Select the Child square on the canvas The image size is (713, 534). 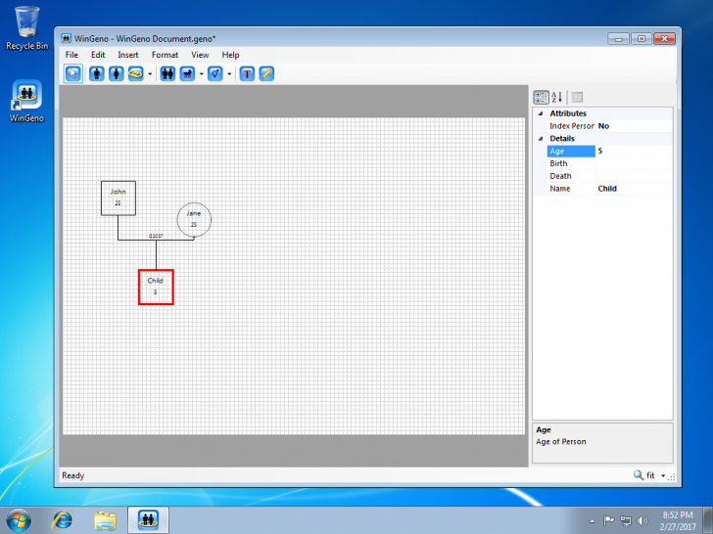(156, 287)
